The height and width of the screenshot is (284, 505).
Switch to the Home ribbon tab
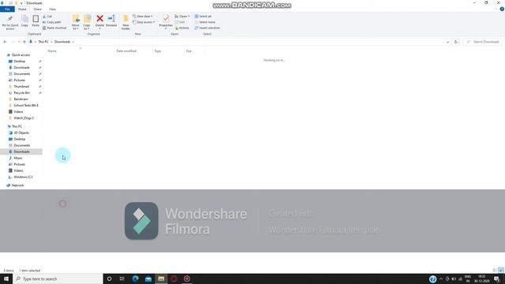coord(22,9)
